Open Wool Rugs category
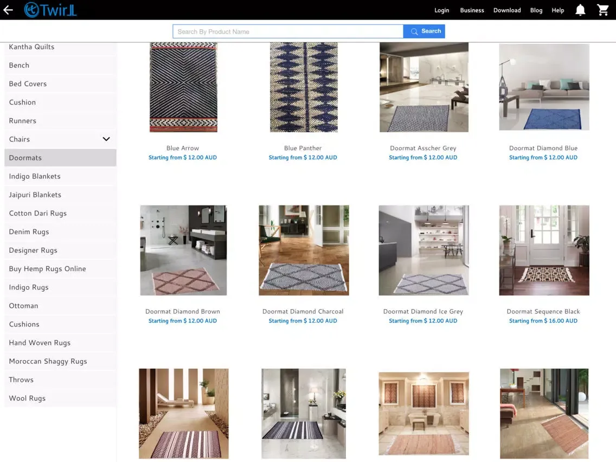This screenshot has width=616, height=462. coord(61,397)
